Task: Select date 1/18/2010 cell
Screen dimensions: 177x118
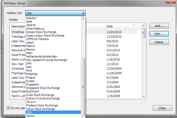Action: tap(113, 59)
